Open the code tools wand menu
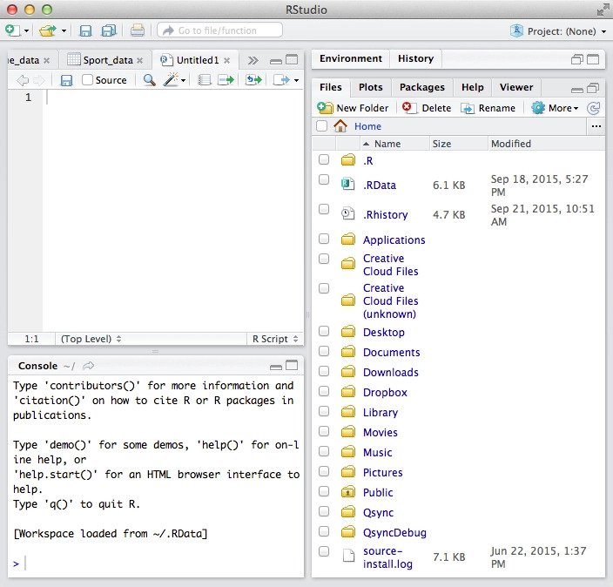The height and width of the screenshot is (587, 613). (x=174, y=80)
